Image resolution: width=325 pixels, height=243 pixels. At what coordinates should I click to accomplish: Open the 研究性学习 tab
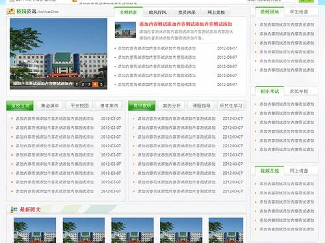tap(231, 106)
